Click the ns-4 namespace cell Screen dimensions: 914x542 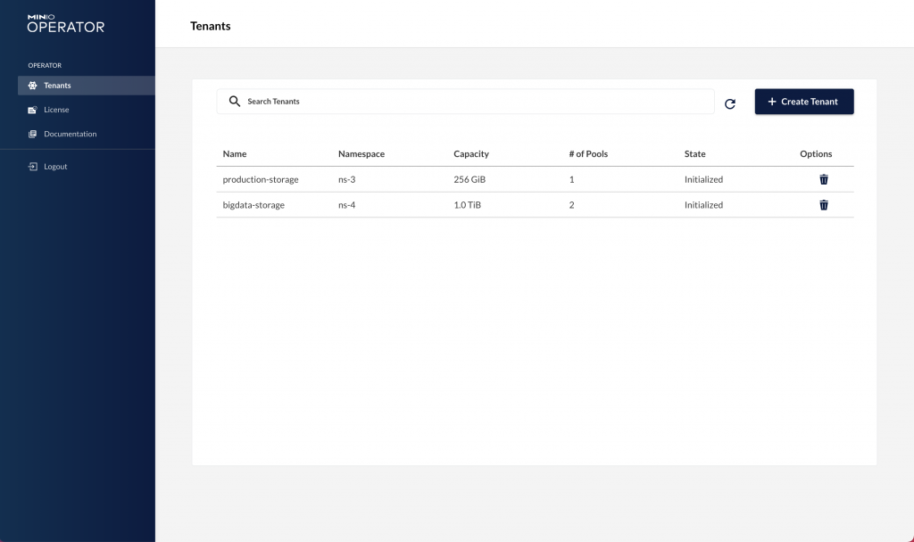point(347,205)
